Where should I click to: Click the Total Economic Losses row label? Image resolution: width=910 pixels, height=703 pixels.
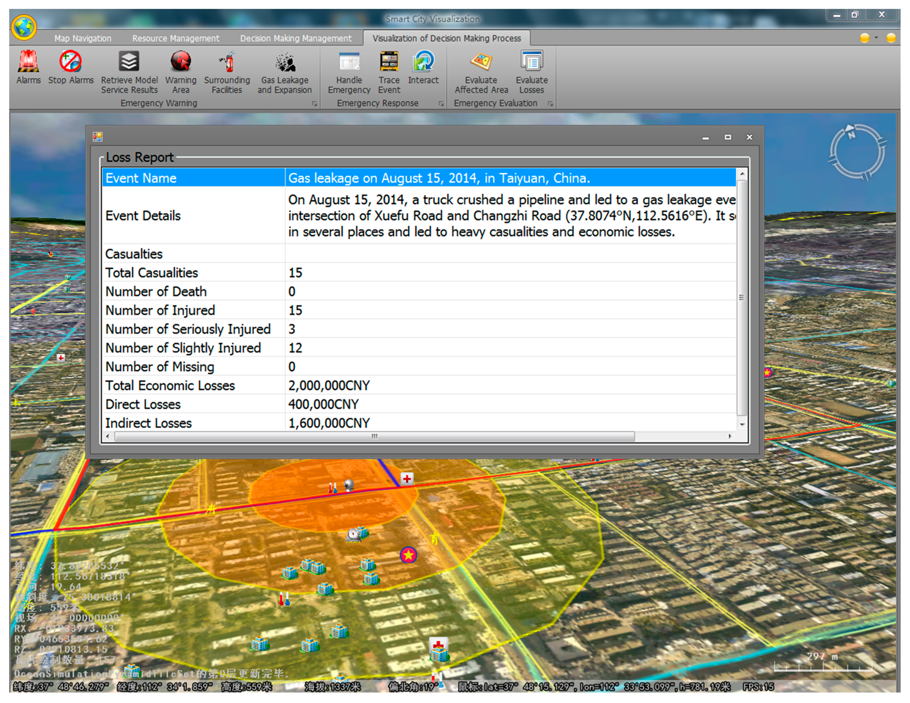170,385
